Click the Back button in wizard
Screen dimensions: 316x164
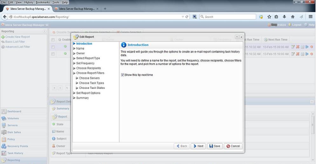(x=182, y=146)
